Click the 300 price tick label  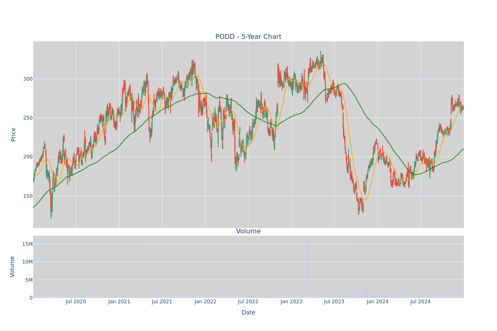[x=28, y=79]
